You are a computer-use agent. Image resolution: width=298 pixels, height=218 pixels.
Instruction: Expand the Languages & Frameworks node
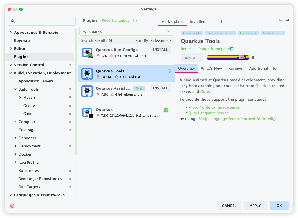point(11,195)
